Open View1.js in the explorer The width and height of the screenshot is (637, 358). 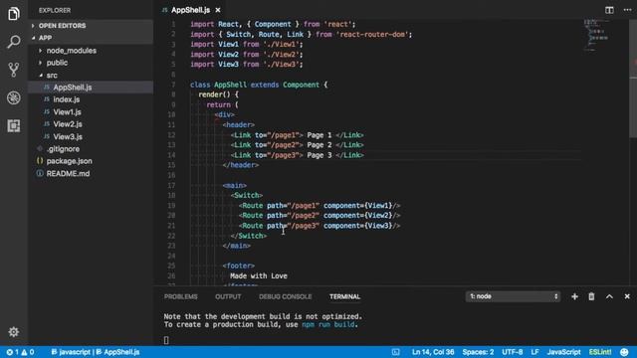67,112
